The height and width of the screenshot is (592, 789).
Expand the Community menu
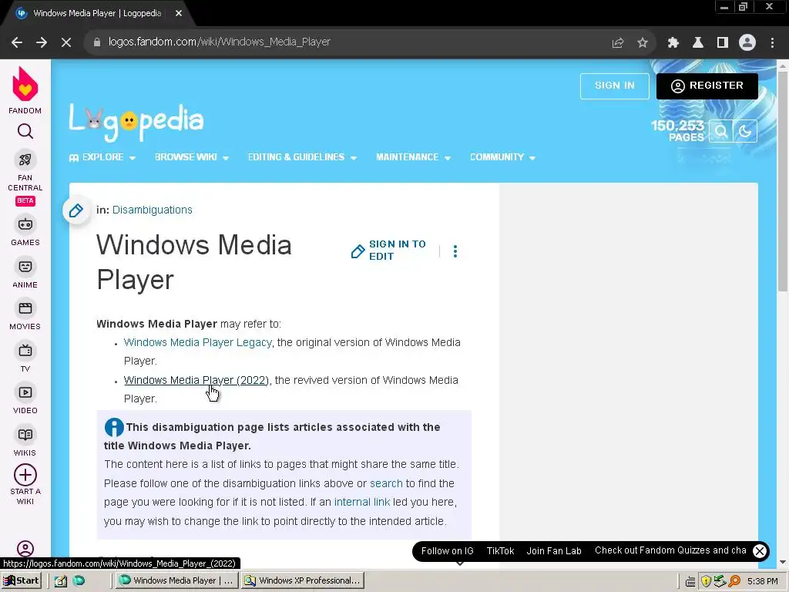502,157
